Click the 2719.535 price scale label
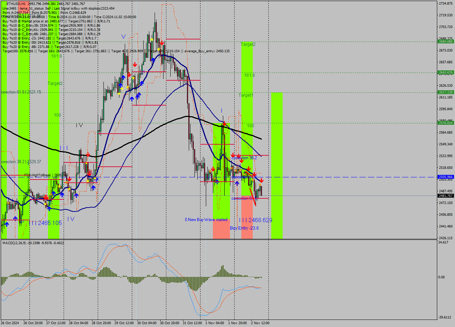 (x=445, y=15)
